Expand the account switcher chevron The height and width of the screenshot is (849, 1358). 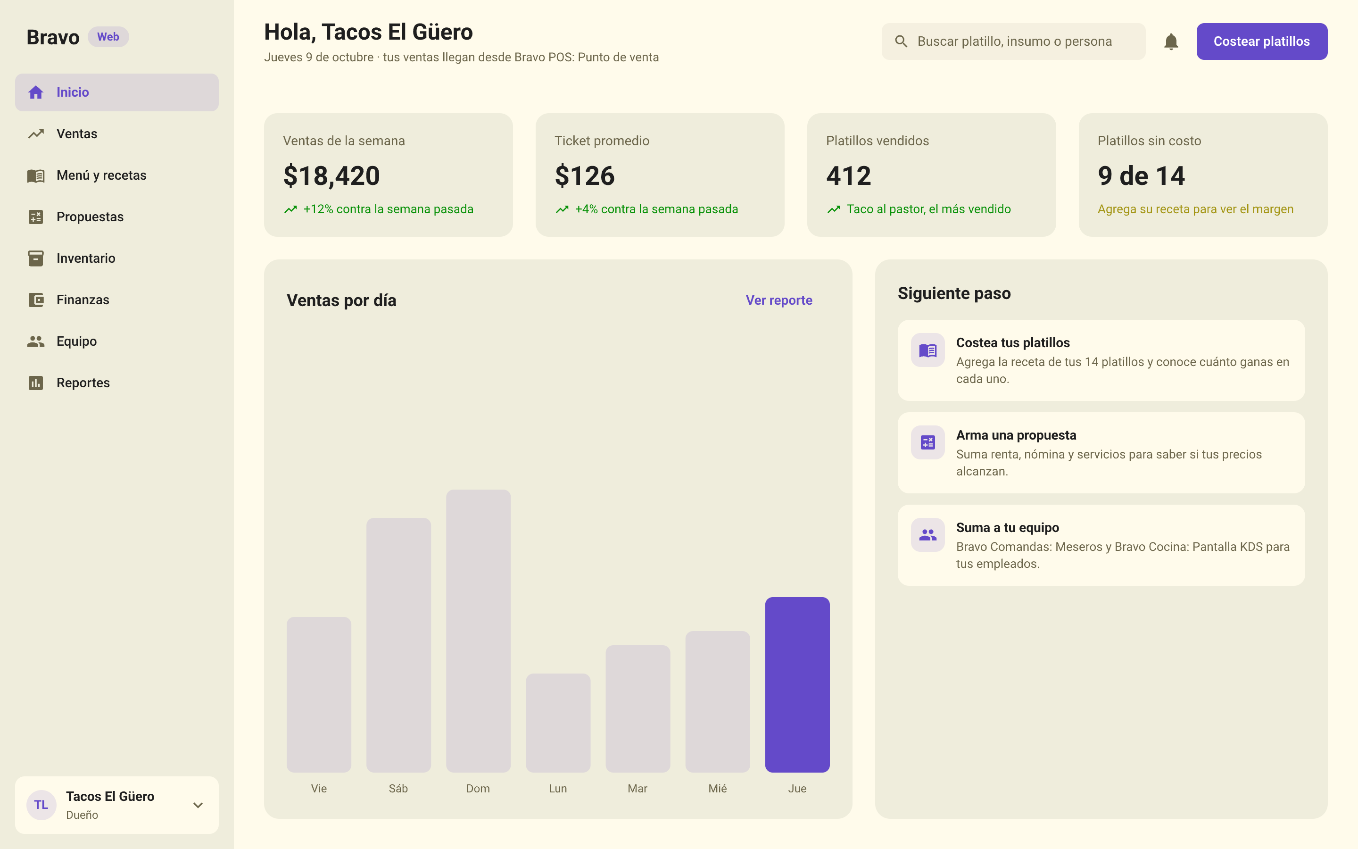[x=198, y=805]
